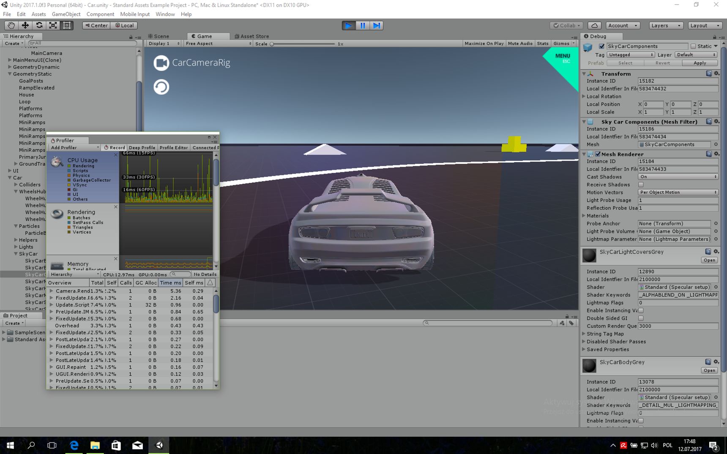
Task: Open the Display 1 dropdown
Action: (x=164, y=43)
